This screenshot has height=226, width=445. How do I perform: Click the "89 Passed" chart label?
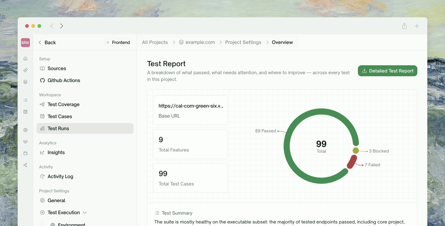[266, 131]
